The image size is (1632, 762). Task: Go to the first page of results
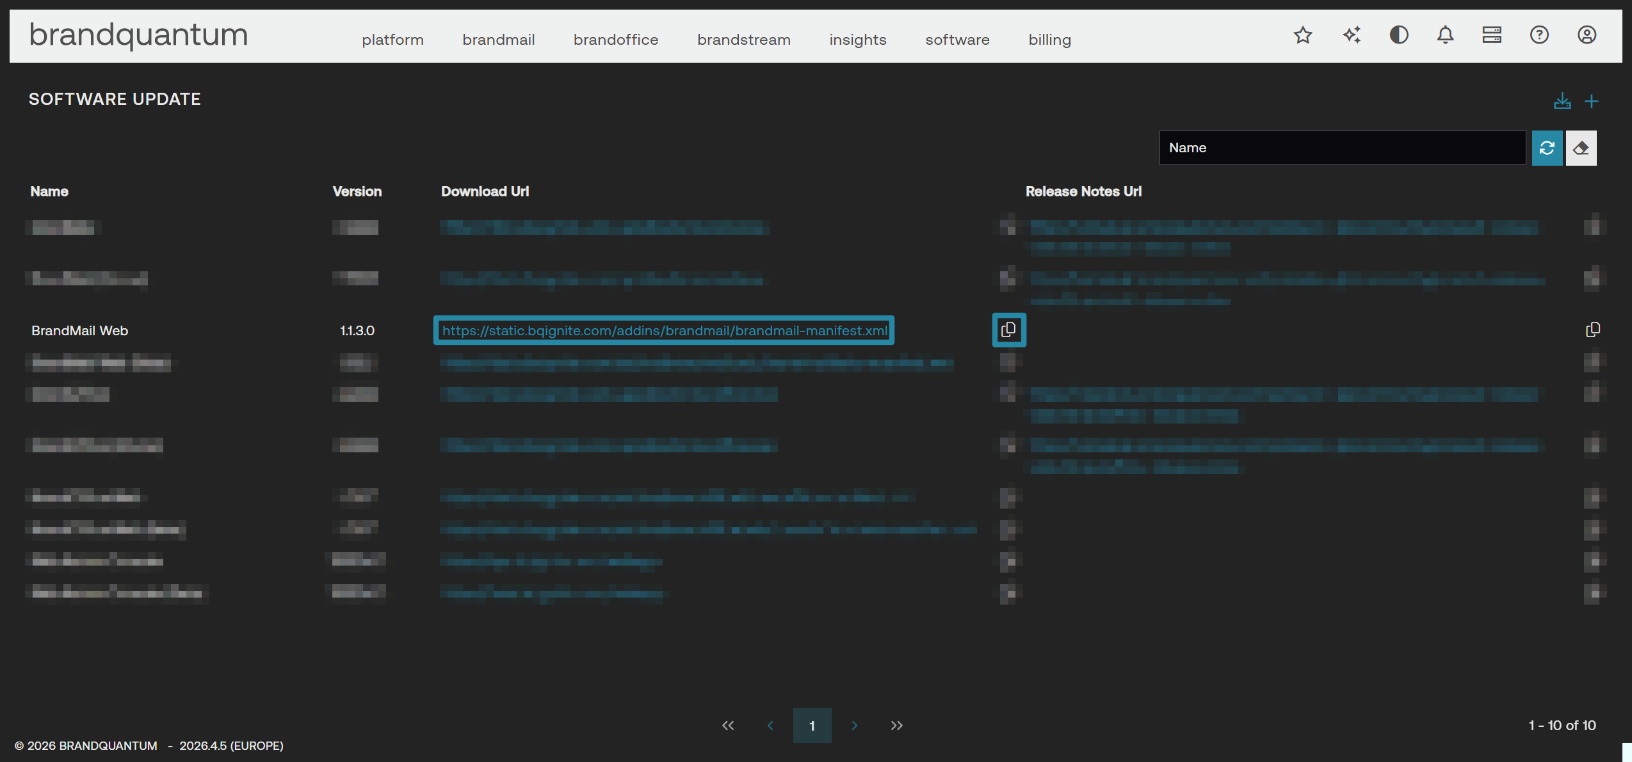coord(728,725)
